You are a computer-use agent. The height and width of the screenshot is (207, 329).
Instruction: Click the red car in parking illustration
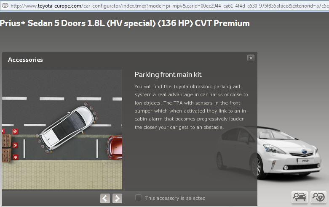[x=115, y=148]
